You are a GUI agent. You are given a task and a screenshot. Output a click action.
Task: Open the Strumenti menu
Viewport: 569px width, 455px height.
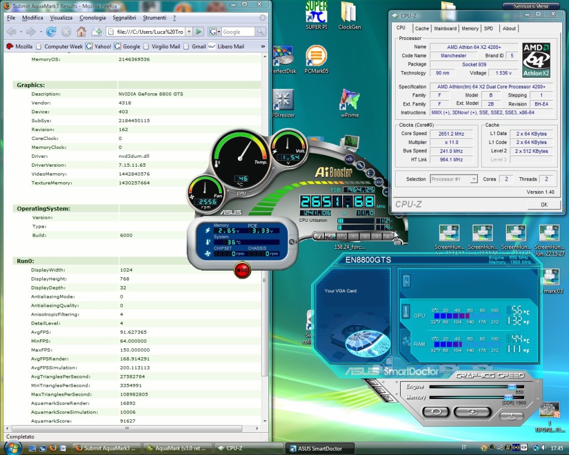point(154,18)
